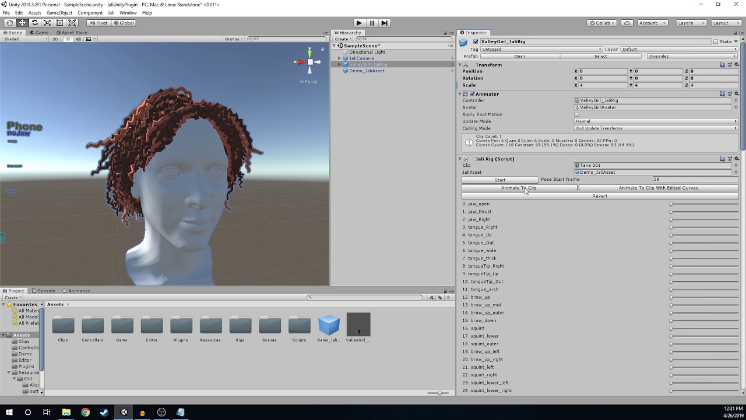Pick Controller object via circle selector
This screenshot has width=746, height=420.
(x=736, y=100)
